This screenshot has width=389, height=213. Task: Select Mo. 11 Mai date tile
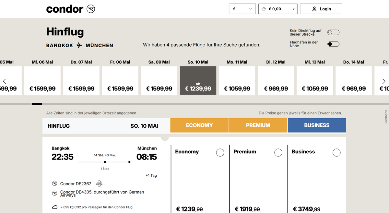pyautogui.click(x=237, y=81)
